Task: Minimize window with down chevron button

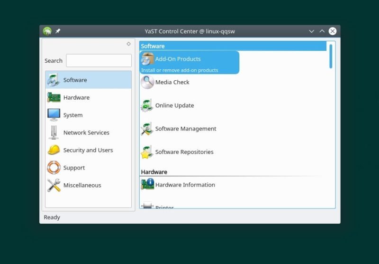Action: click(312, 31)
